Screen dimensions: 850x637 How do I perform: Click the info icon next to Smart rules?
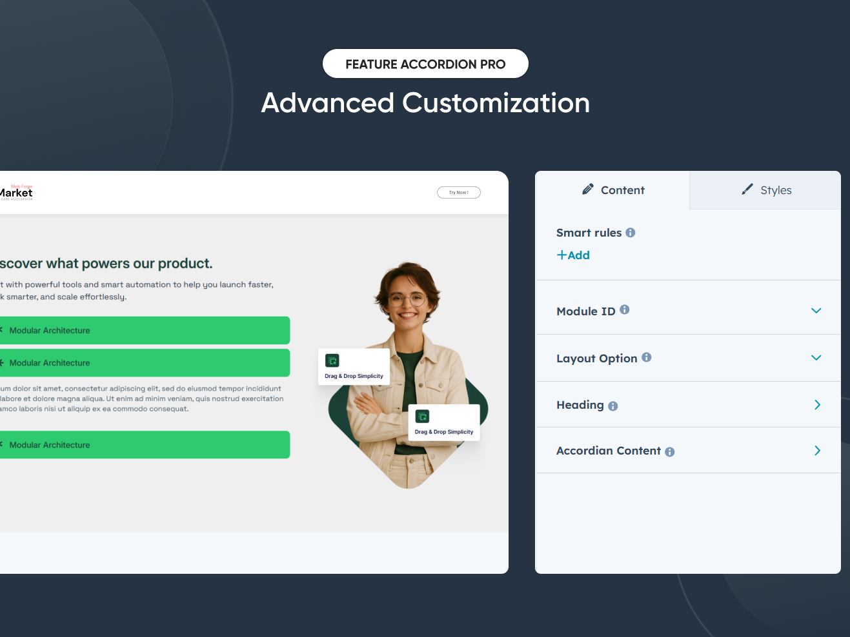631,233
